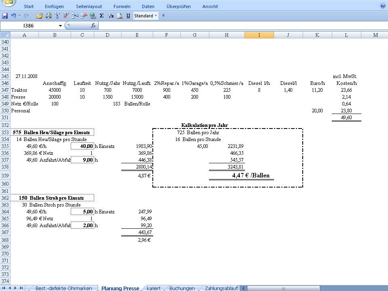This screenshot has width=388, height=291.
Task: Click the AutoSum sigma icon
Action: pos(101,16)
